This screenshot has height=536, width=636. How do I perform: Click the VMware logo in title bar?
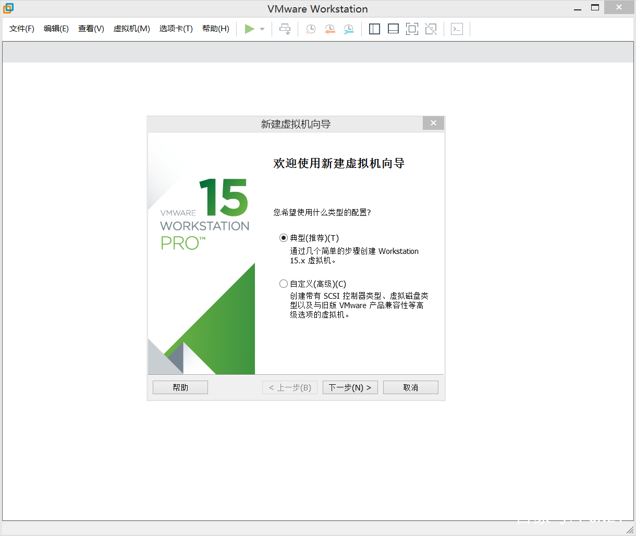(x=8, y=8)
